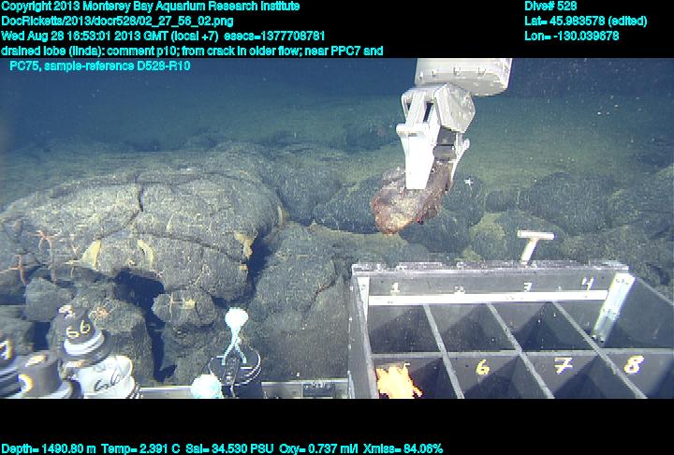Click the Sal= 34.530 PSU readout
The height and width of the screenshot is (455, 674).
(229, 449)
